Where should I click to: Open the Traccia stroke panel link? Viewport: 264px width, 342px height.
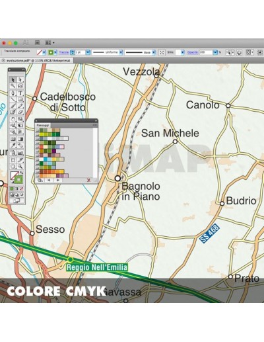pyautogui.click(x=64, y=52)
